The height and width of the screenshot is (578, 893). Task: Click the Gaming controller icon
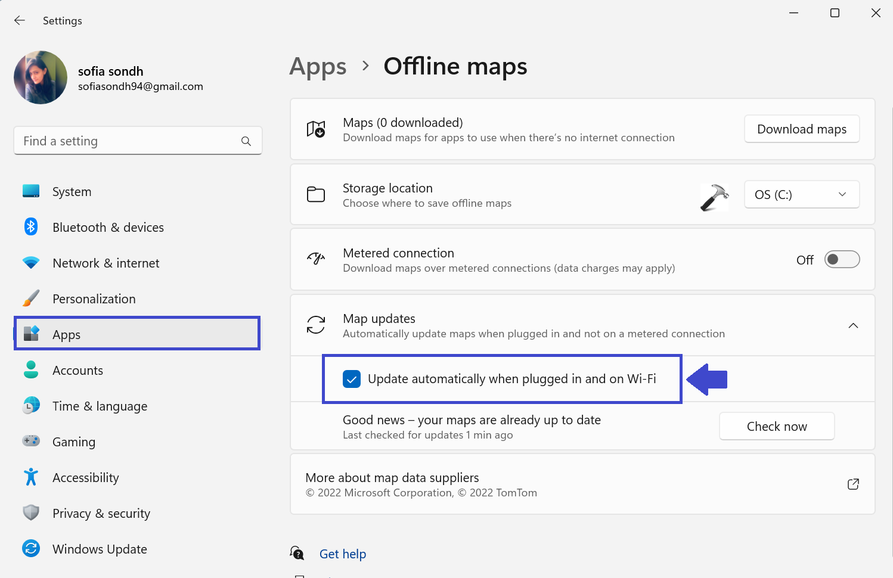coord(31,442)
